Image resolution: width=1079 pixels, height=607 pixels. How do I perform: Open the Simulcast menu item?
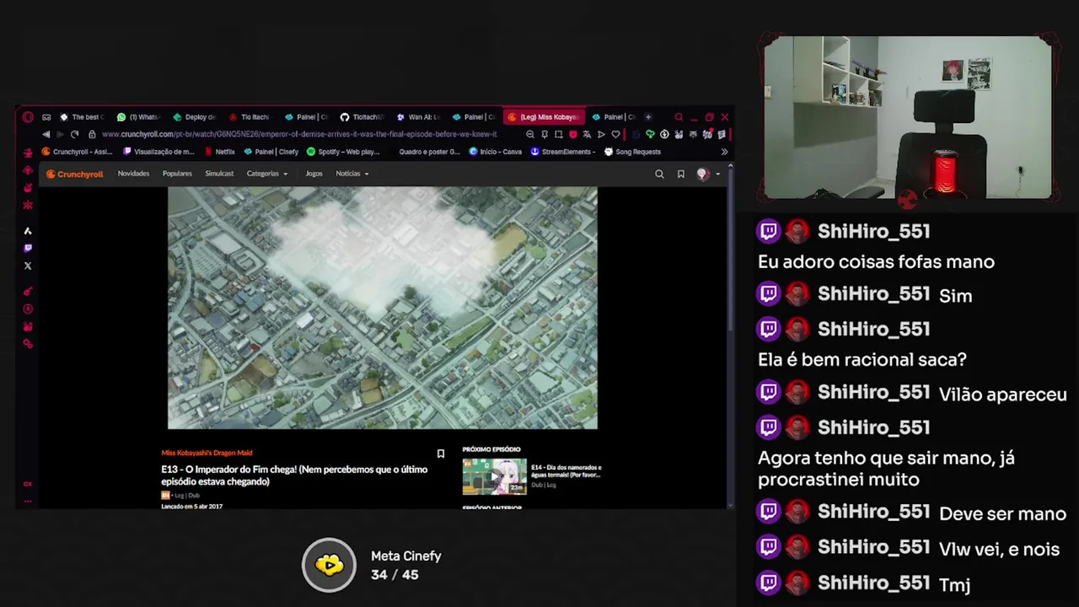pos(219,174)
